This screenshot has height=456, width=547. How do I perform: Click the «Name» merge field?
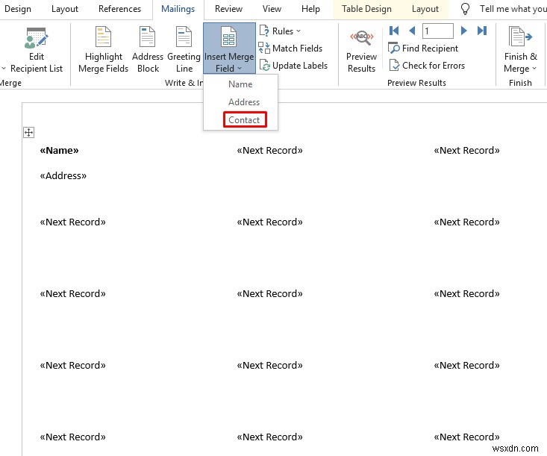(59, 150)
